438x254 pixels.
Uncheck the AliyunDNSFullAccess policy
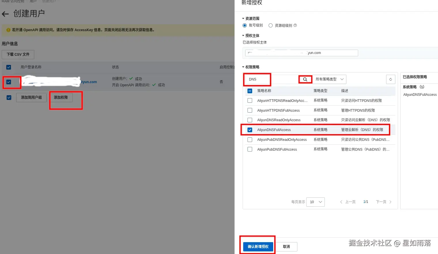click(x=250, y=130)
